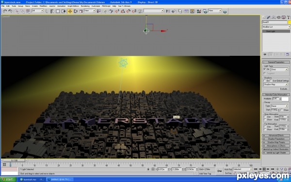Open the Graph Editors menu
Image resolution: width=291 pixels, height=182 pixels.
pyautogui.click(x=73, y=6)
